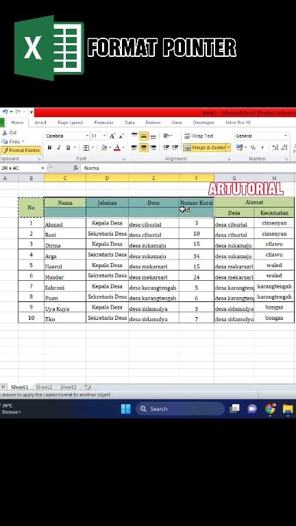Open Font dialog launcher

click(123, 159)
